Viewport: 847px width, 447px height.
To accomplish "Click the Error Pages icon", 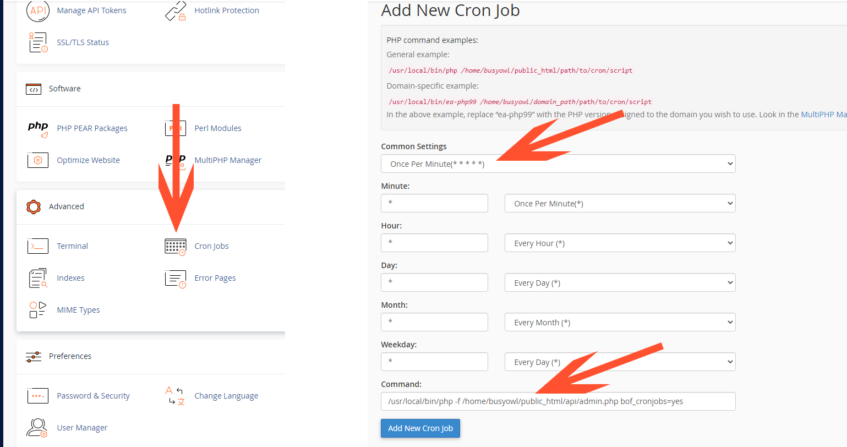I will click(176, 279).
